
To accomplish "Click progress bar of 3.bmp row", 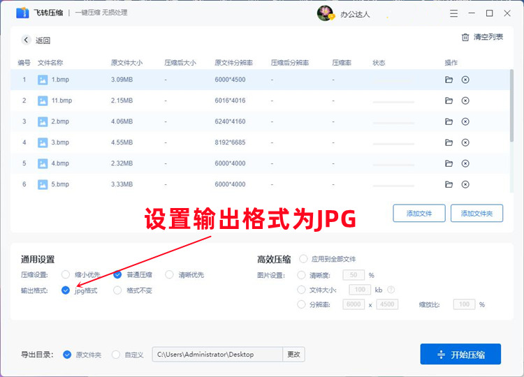I will pos(393,144).
